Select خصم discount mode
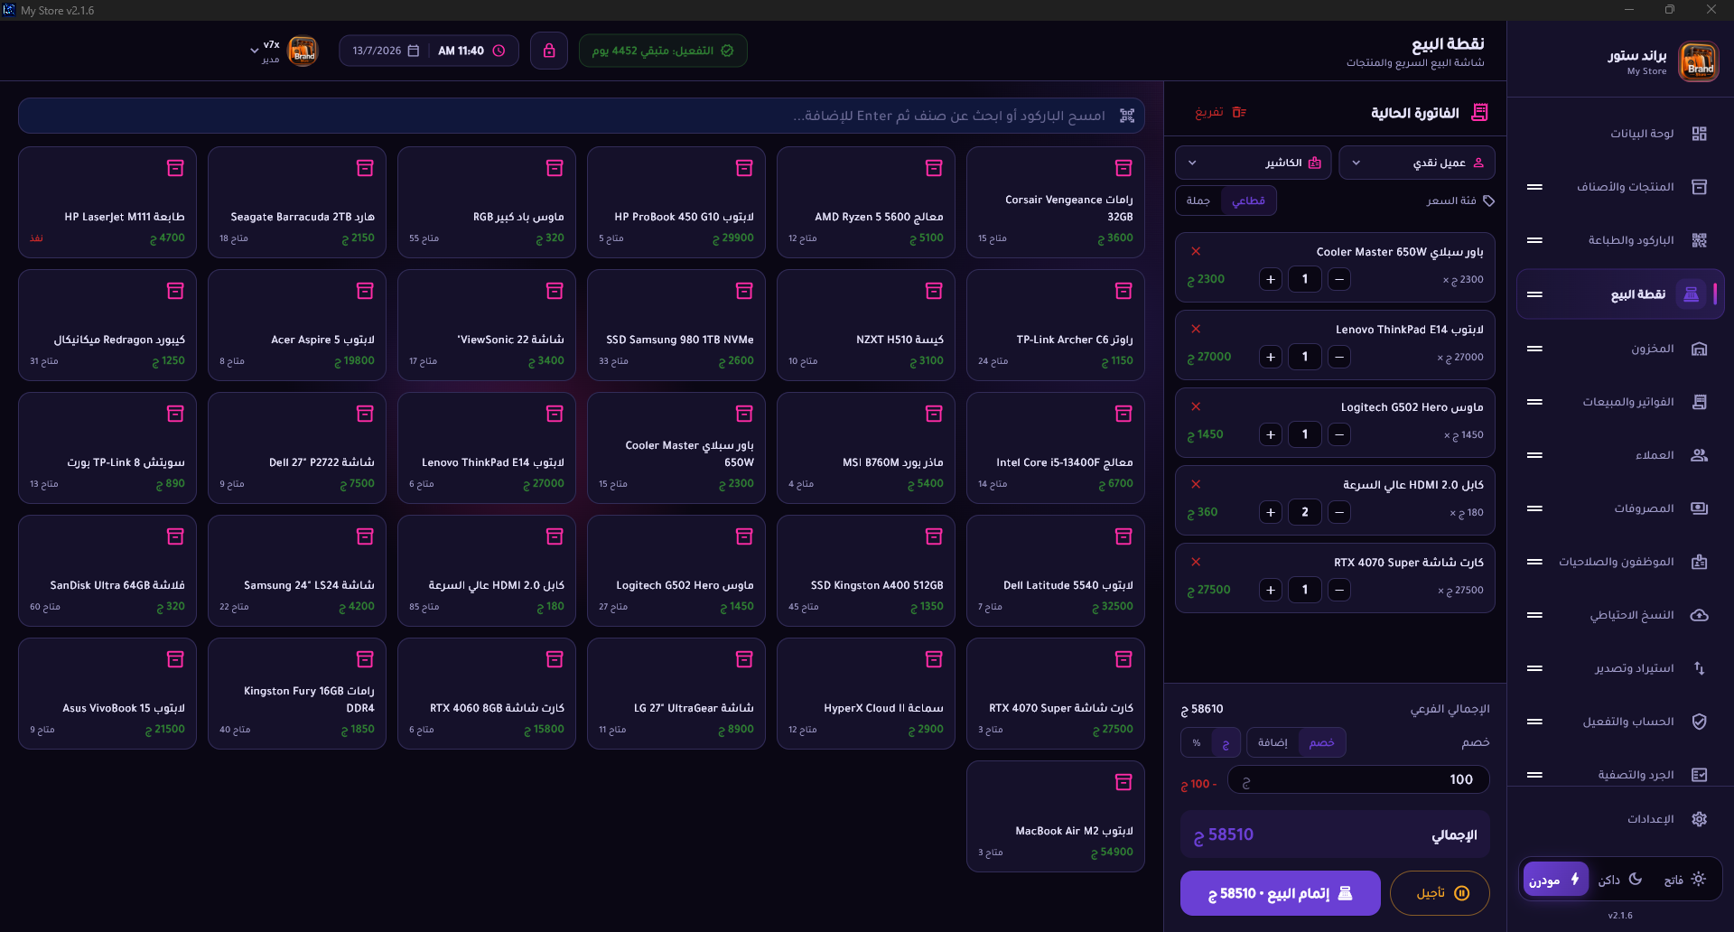This screenshot has height=932, width=1734. [1321, 742]
